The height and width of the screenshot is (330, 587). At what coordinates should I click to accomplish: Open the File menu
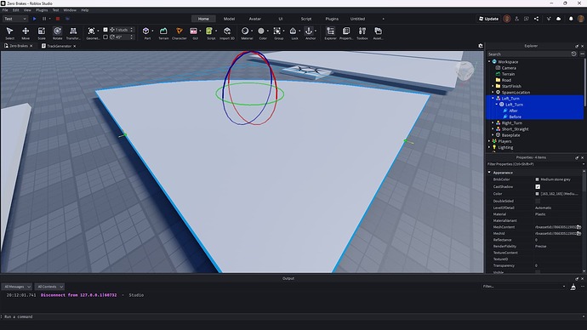(5, 10)
